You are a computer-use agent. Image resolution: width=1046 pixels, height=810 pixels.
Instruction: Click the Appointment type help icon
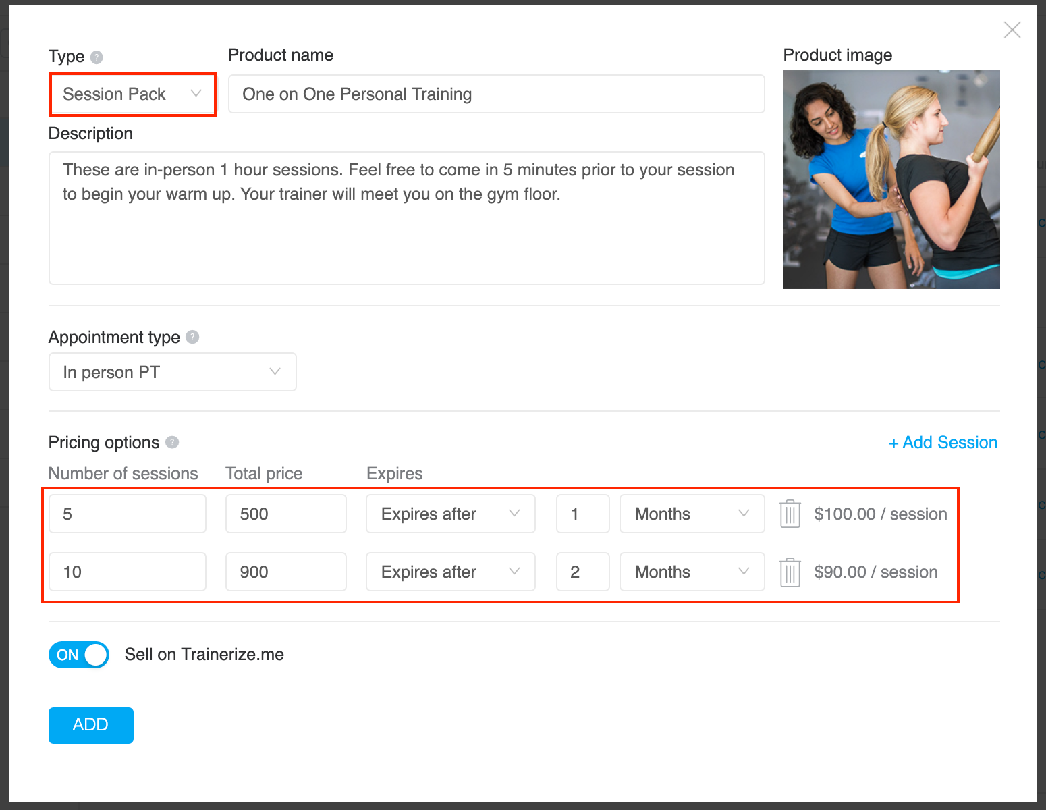192,337
